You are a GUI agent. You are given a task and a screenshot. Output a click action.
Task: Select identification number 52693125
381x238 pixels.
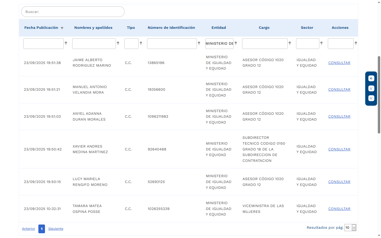point(156,182)
